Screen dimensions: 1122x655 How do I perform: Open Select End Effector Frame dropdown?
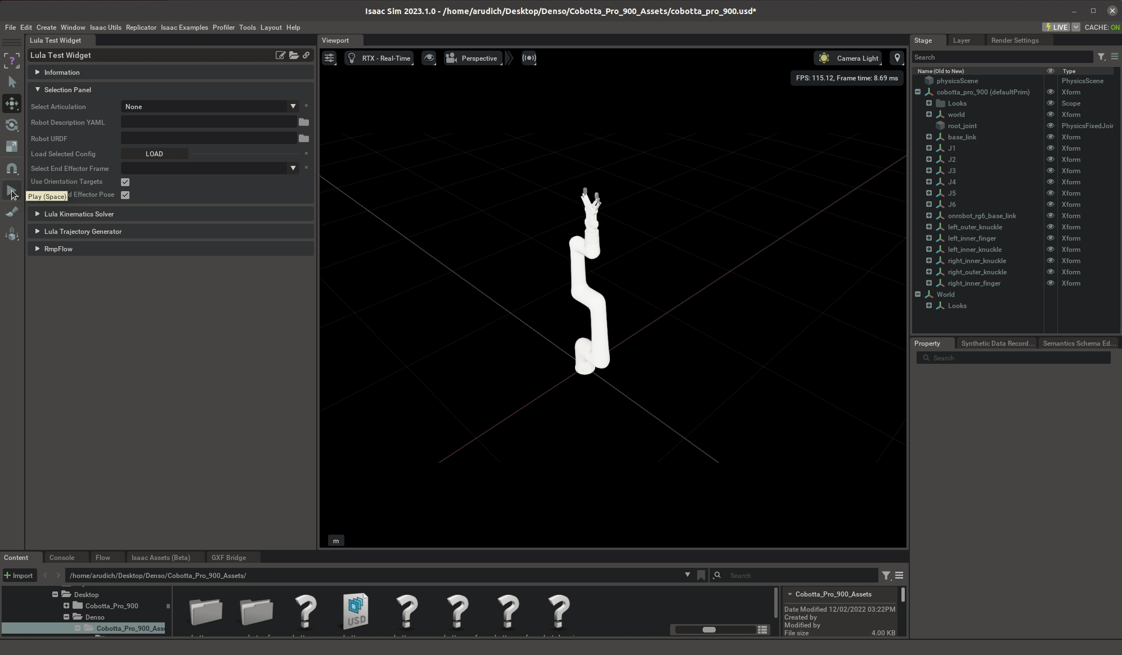pyautogui.click(x=210, y=168)
